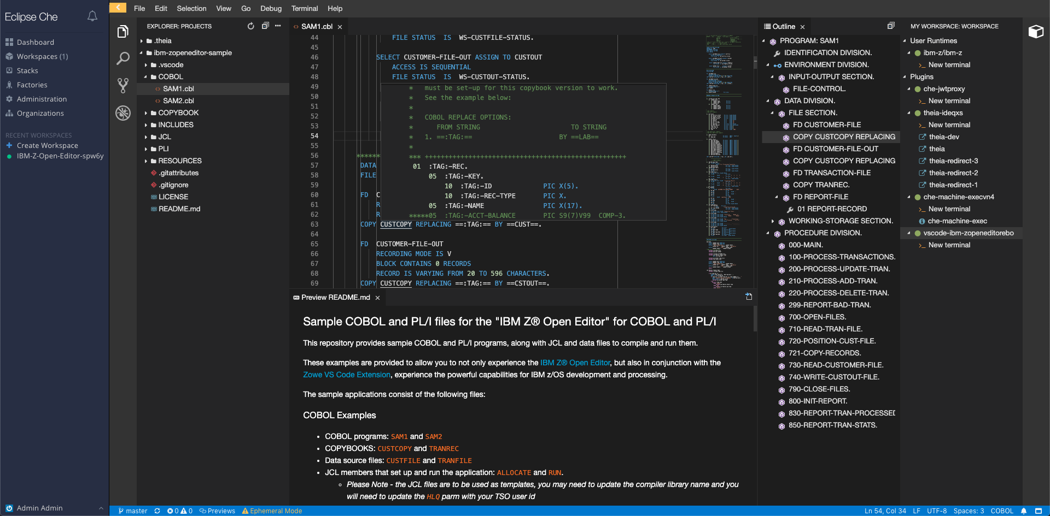Follow the IBM Z Open Editor link

(x=575, y=363)
